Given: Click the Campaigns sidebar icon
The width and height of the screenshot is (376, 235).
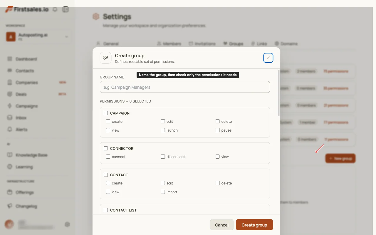Looking at the screenshot, I should 10,106.
